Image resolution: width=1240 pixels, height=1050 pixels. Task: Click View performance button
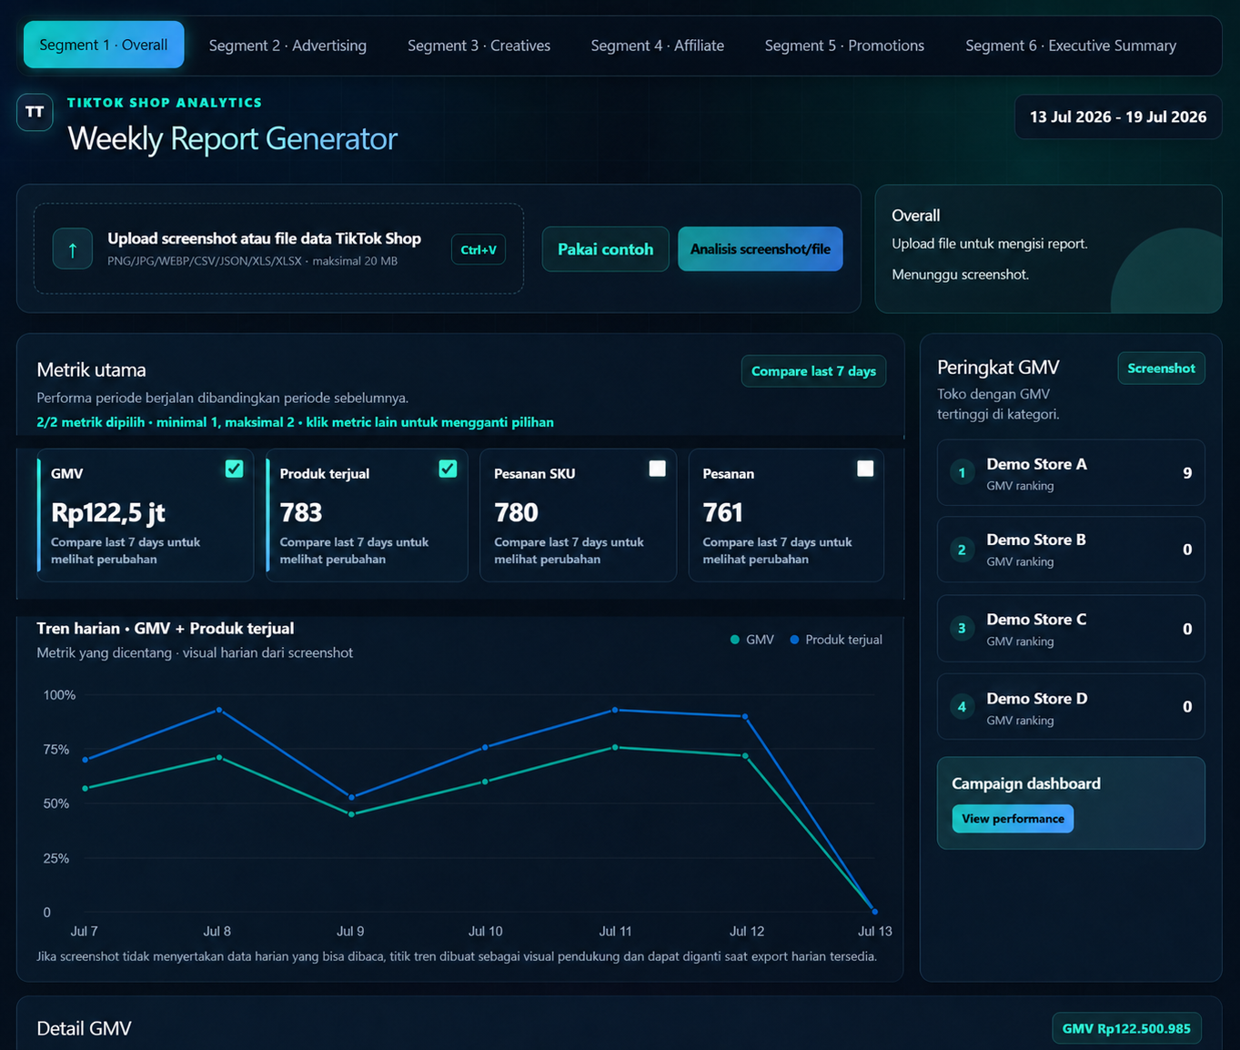pyautogui.click(x=1013, y=819)
